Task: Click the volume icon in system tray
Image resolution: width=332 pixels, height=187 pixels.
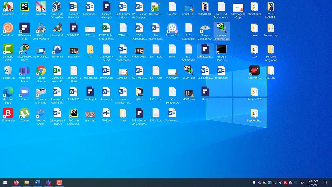Action: (x=275, y=183)
